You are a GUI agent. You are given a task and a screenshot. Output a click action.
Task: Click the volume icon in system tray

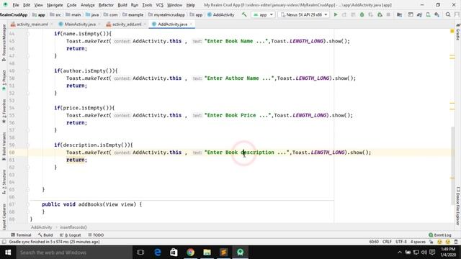tap(424, 253)
